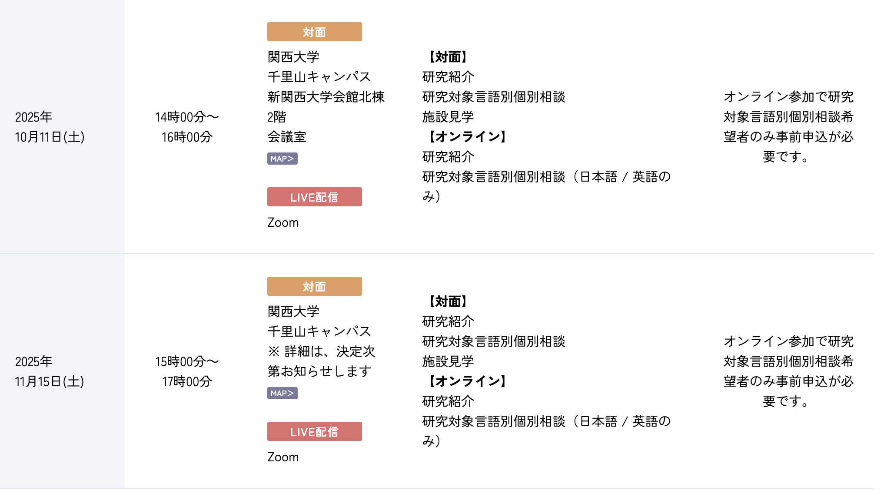884x490 pixels.
Task: Click the 施設見学 item in the October 11 row
Action: click(x=448, y=117)
